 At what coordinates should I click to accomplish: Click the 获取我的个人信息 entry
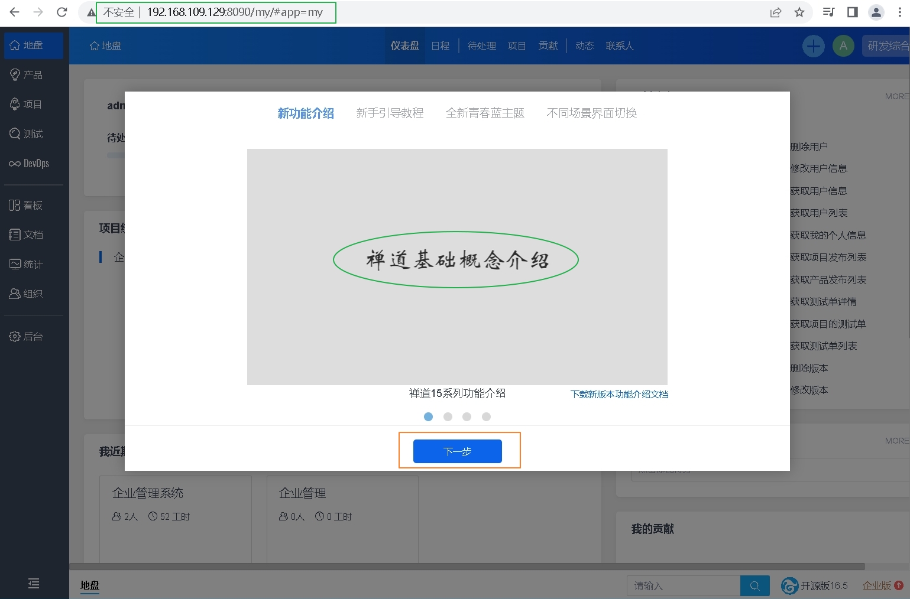(828, 235)
